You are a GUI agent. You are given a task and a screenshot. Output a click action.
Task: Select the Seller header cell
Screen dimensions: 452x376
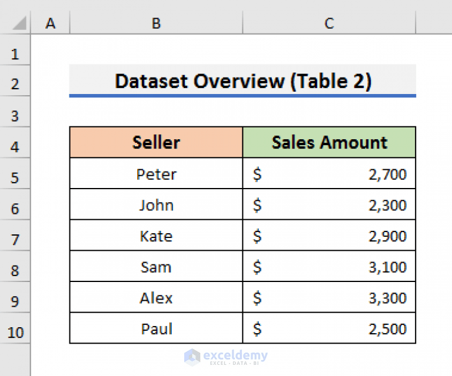(x=156, y=142)
